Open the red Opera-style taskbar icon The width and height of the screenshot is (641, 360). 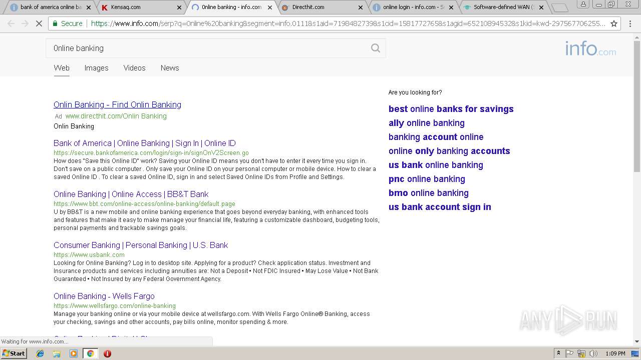pyautogui.click(x=107, y=353)
